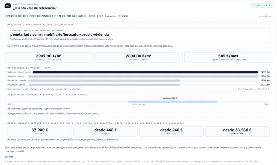Click the ALQUILER DE REFERENCIA SERPAVI 2024 heading
This screenshot has height=165, width=277.
[x=47, y=95]
